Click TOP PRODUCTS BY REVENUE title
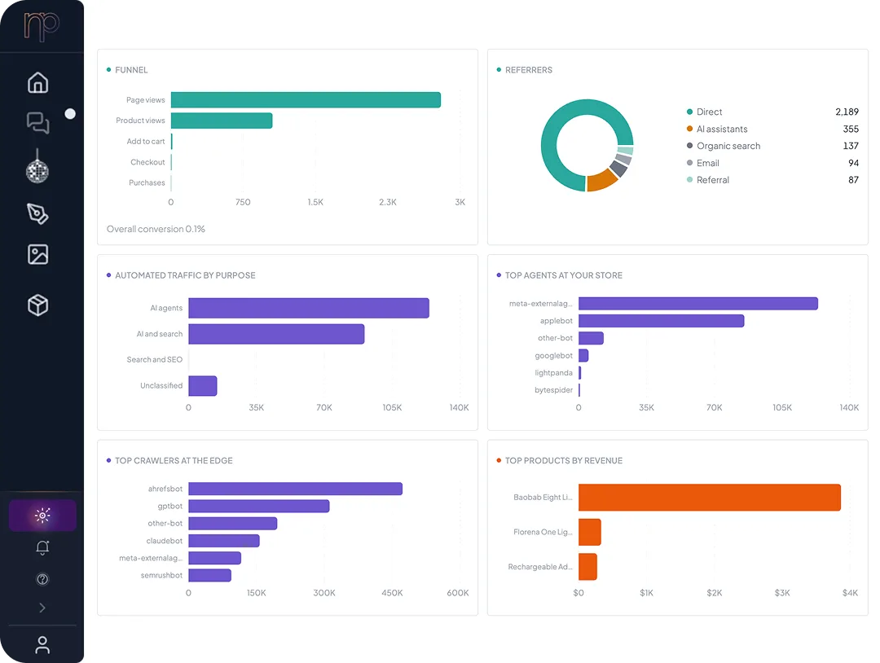880x663 pixels. point(564,460)
